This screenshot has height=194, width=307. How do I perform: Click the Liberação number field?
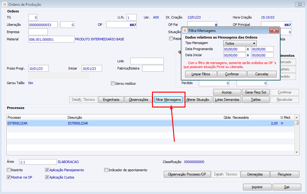[x=43, y=25]
